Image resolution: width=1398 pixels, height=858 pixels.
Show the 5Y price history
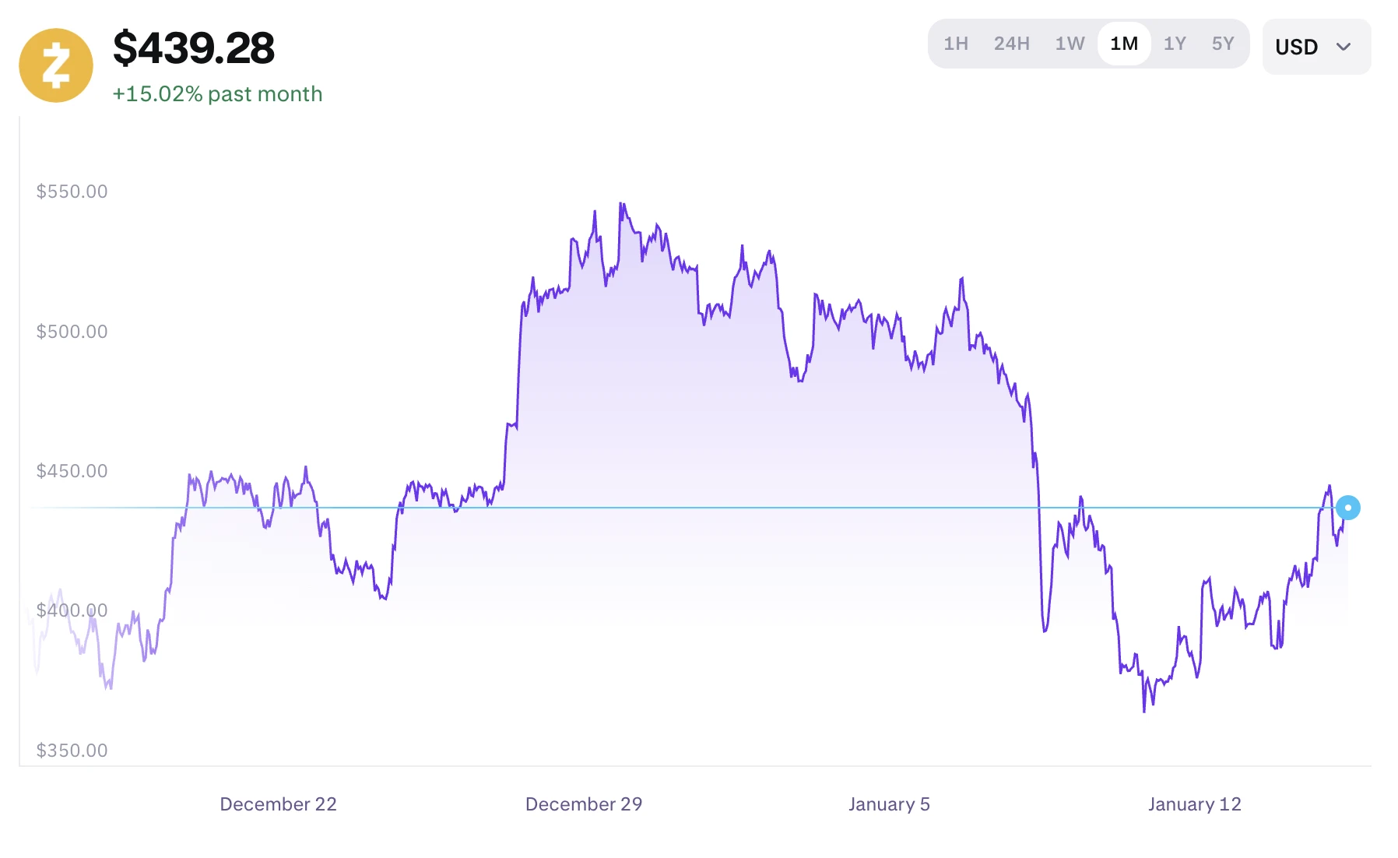1222,44
